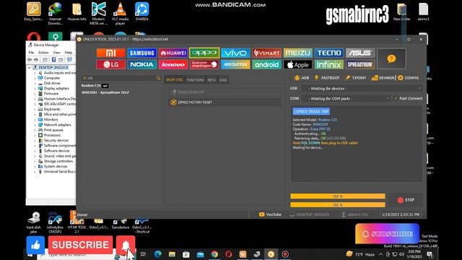
Task: Run the [SPRD] FACTORY RESET operation
Action: tap(225, 103)
